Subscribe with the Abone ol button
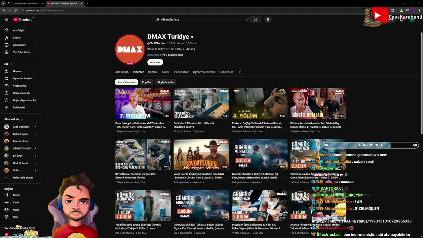The width and height of the screenshot is (423, 238). click(155, 62)
